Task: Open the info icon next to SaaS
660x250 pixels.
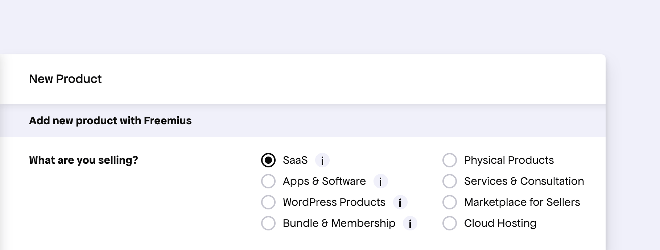Action: (x=322, y=160)
